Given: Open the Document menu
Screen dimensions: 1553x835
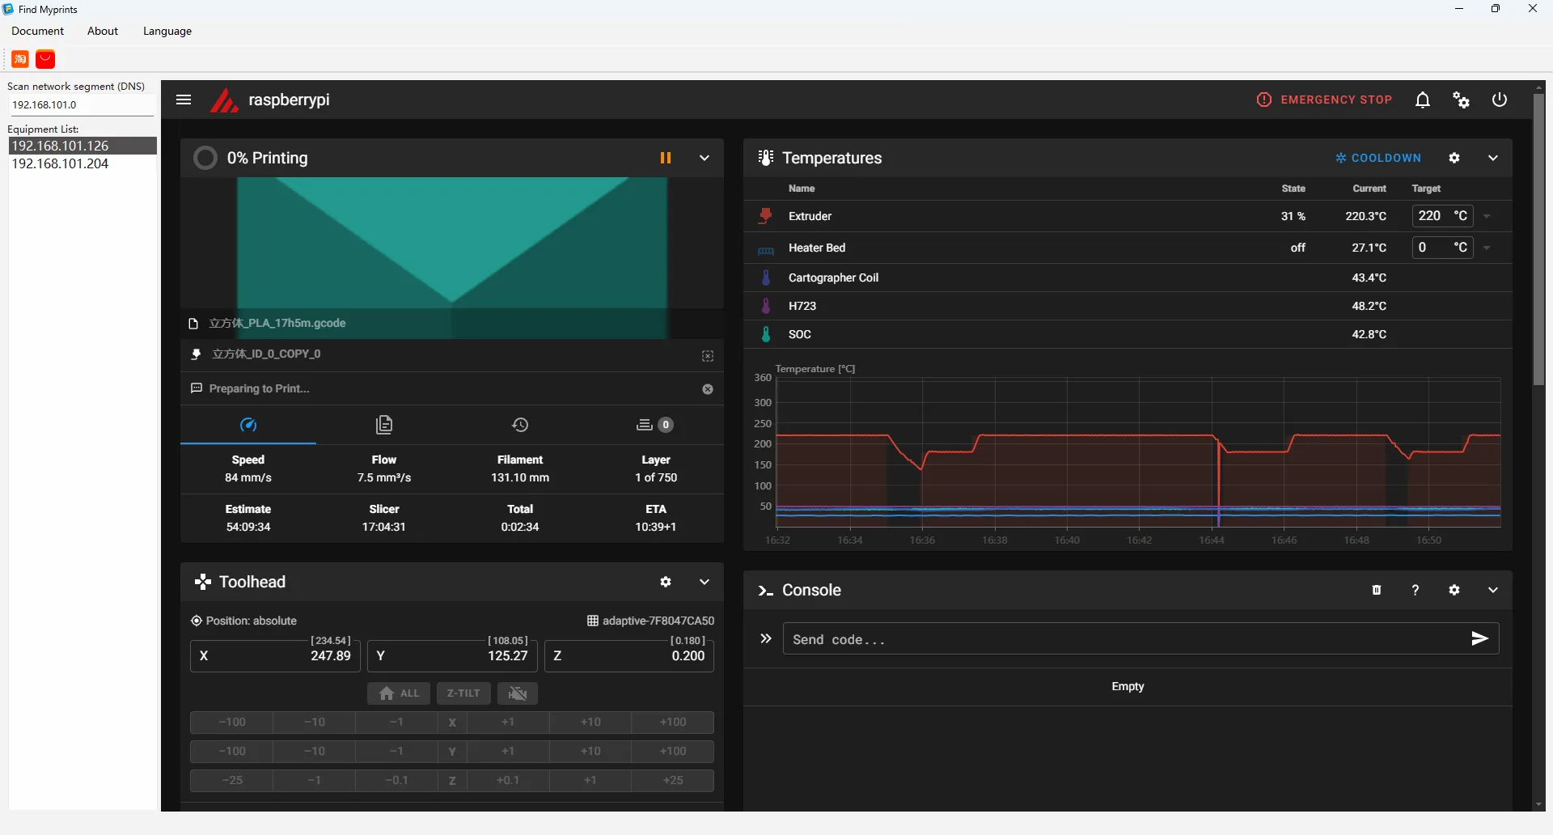Looking at the screenshot, I should (37, 31).
